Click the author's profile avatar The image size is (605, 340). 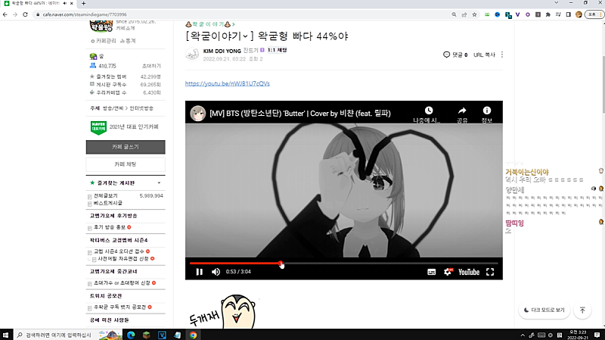pyautogui.click(x=192, y=55)
